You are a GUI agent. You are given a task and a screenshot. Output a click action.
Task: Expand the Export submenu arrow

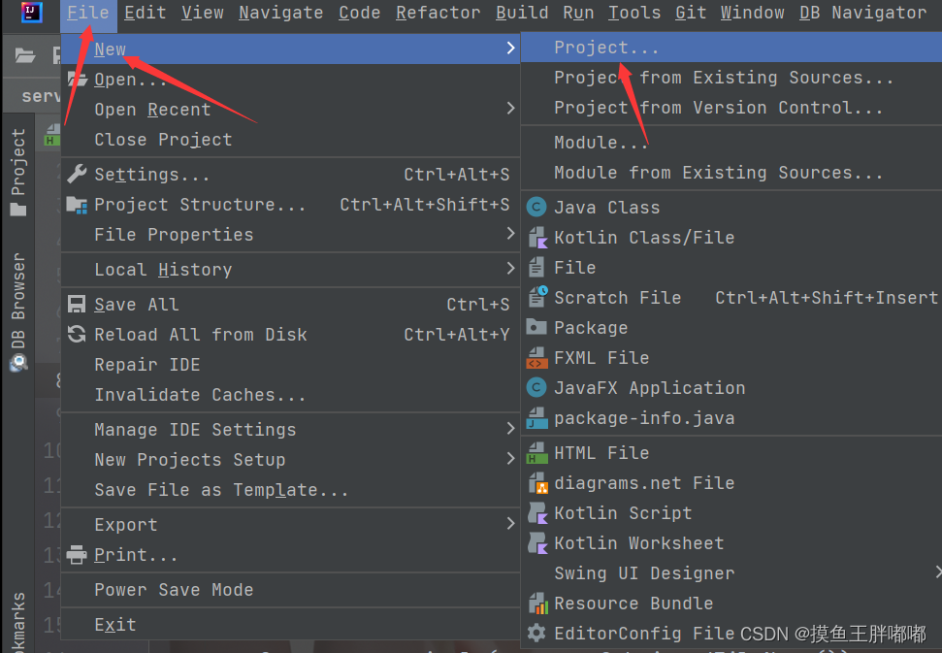[x=510, y=523]
